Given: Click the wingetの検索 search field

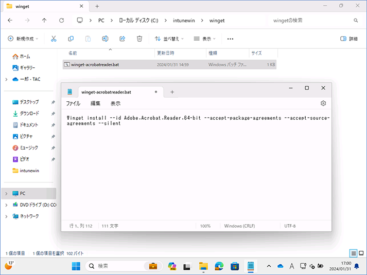Looking at the screenshot, I should point(313,21).
